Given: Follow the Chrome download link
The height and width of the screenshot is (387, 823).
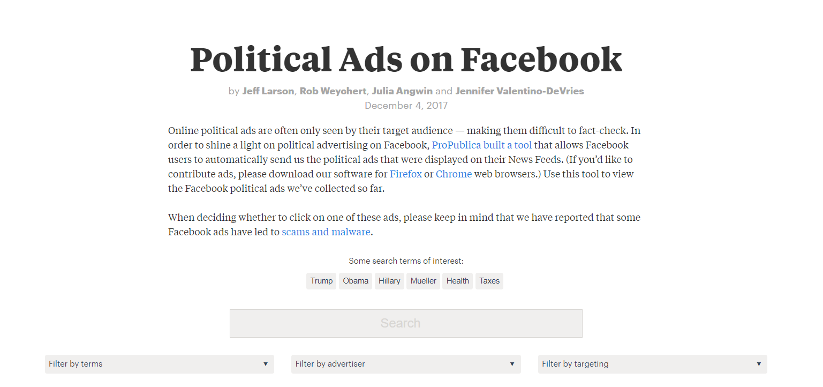Looking at the screenshot, I should (x=454, y=174).
